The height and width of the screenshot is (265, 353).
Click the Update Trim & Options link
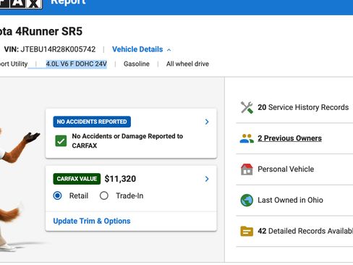pos(92,221)
